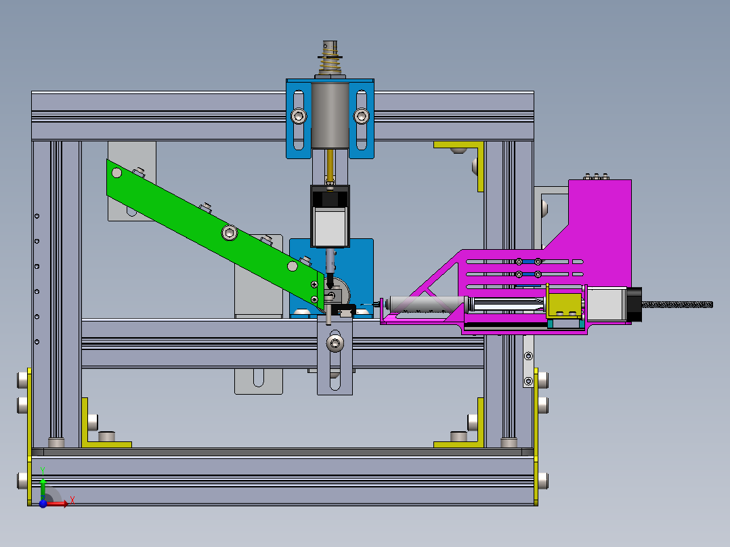Viewport: 730px width, 547px height.
Task: Select the left hex bolt on blue top bracket
Action: click(299, 116)
